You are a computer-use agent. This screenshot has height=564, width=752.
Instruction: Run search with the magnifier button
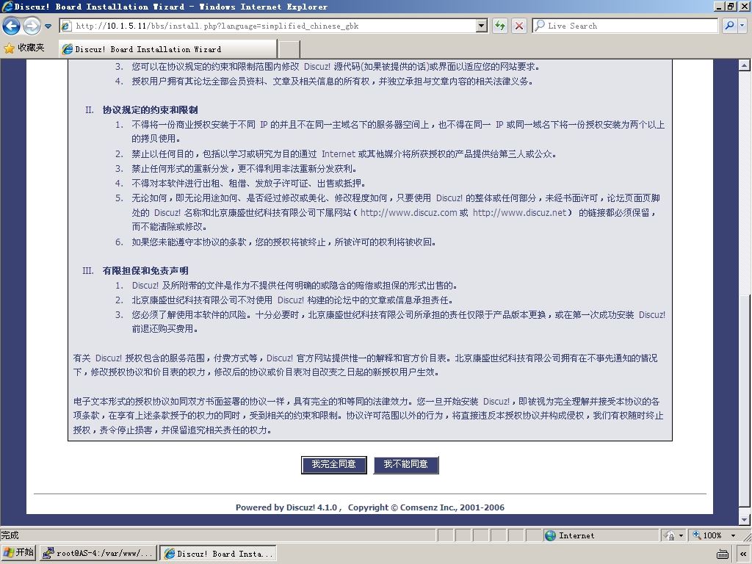click(729, 26)
